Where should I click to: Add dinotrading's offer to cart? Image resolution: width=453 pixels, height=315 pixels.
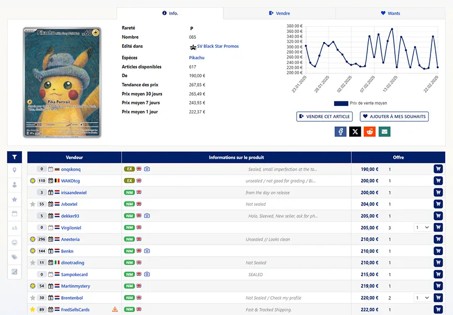438,262
